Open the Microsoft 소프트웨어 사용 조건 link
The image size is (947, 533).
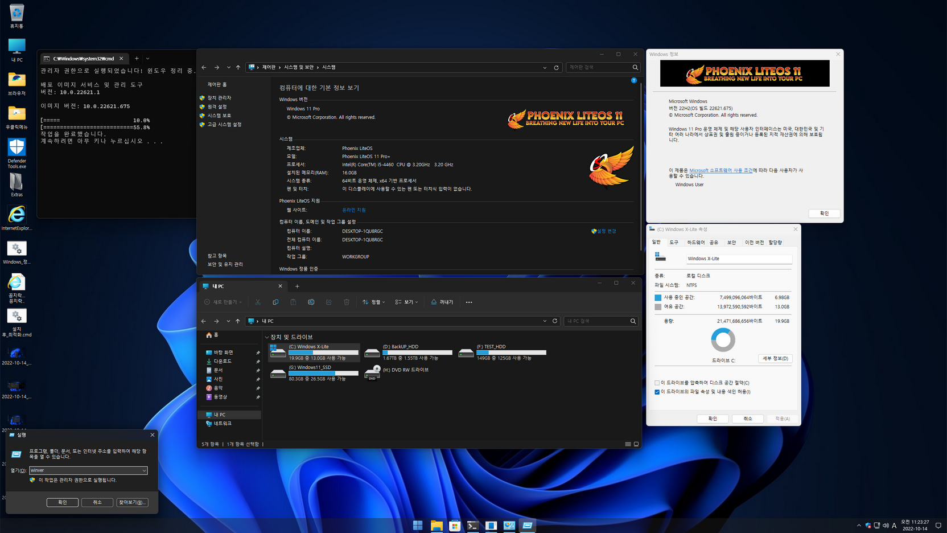point(720,170)
